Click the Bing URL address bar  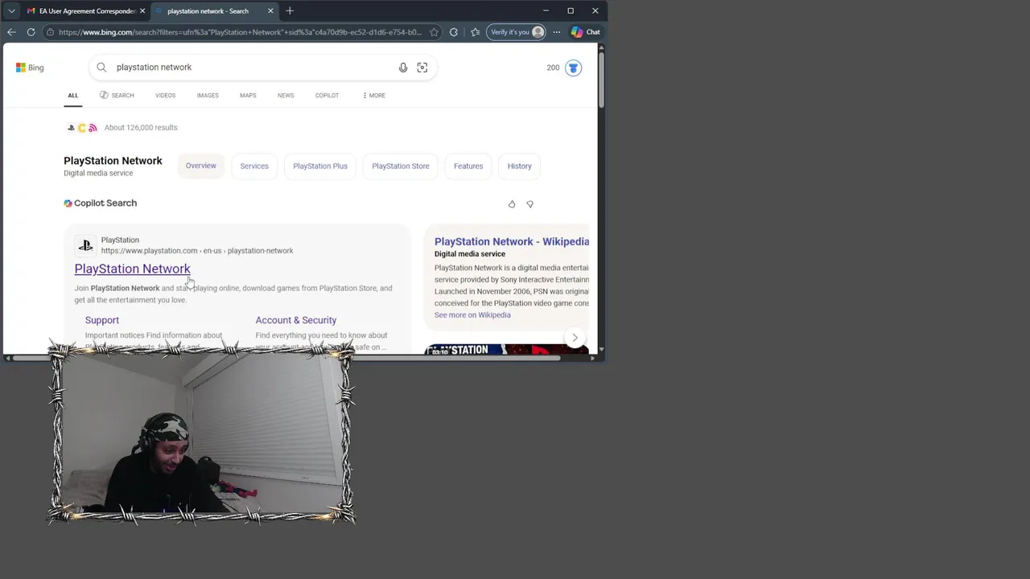pyautogui.click(x=240, y=32)
